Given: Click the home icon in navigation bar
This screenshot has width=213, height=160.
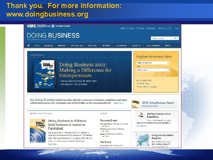Looking at the screenshot, I should [28, 45].
